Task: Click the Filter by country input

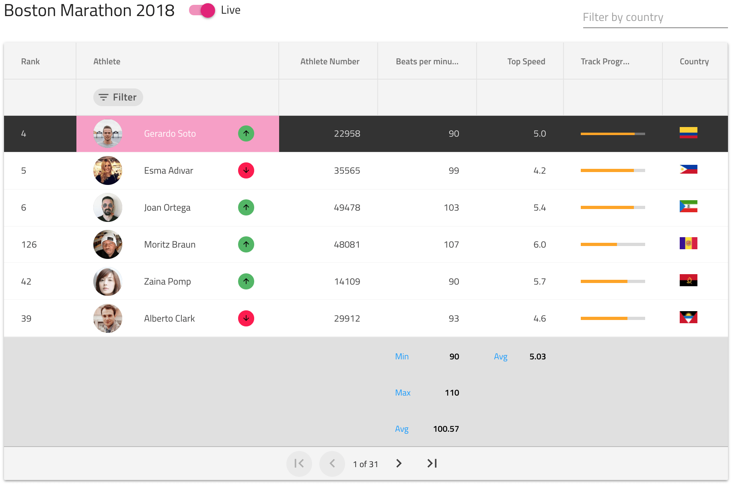Action: click(654, 18)
